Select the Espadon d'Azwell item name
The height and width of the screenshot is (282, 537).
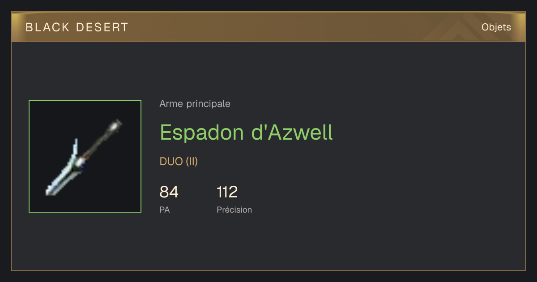coord(246,132)
